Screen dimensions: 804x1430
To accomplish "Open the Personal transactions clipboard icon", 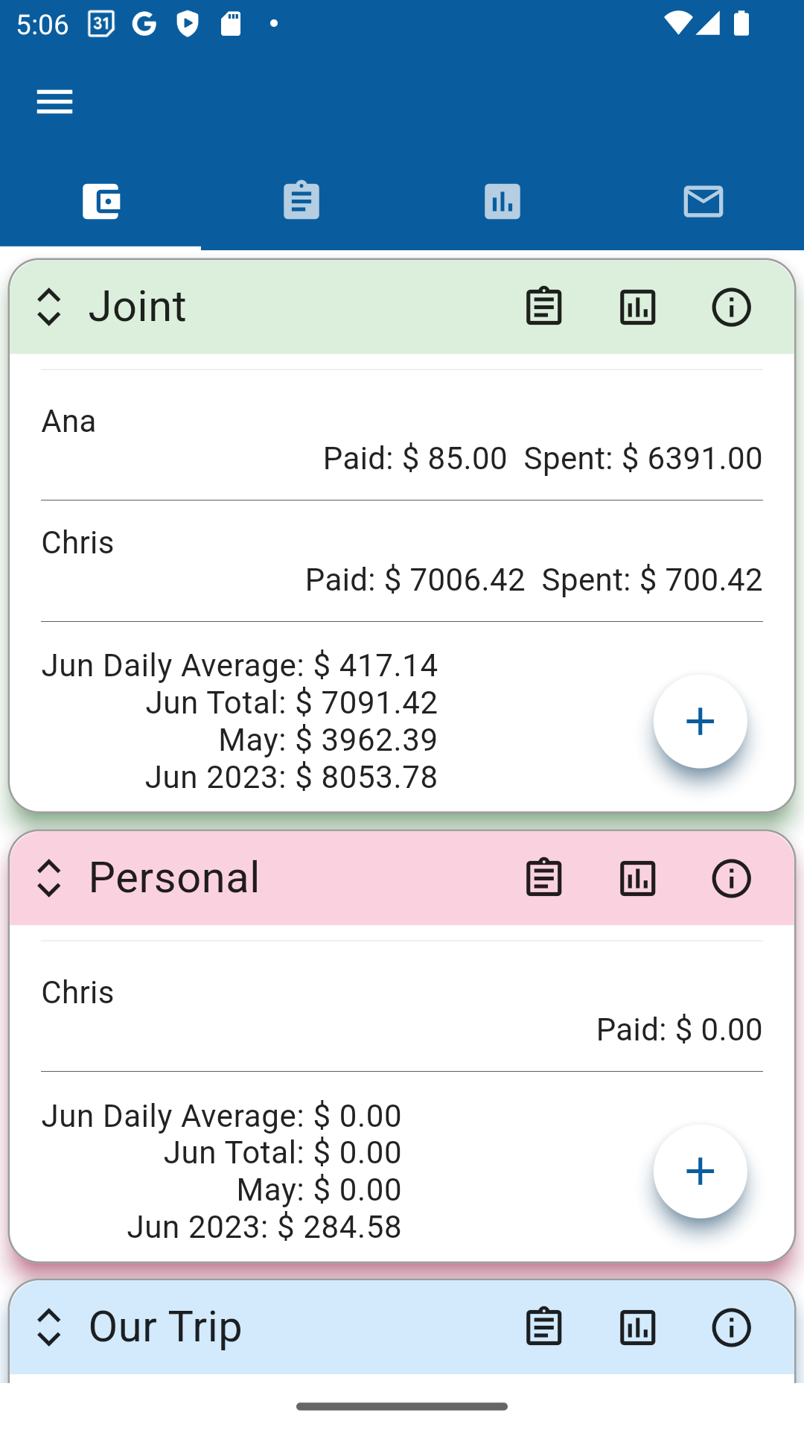I will pyautogui.click(x=543, y=878).
